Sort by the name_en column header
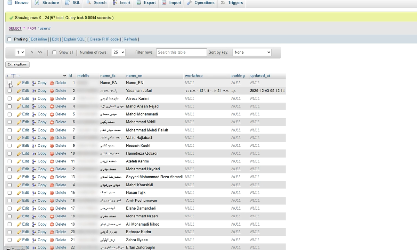This screenshot has width=417, height=250. pos(134,76)
